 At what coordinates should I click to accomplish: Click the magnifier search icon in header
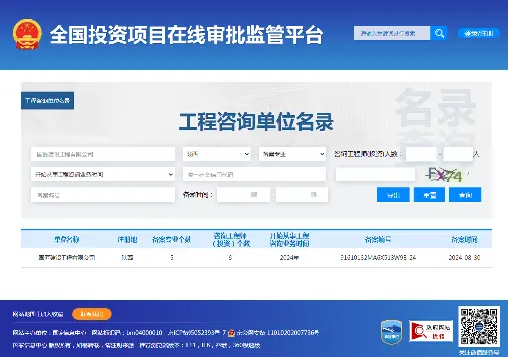tap(440, 33)
